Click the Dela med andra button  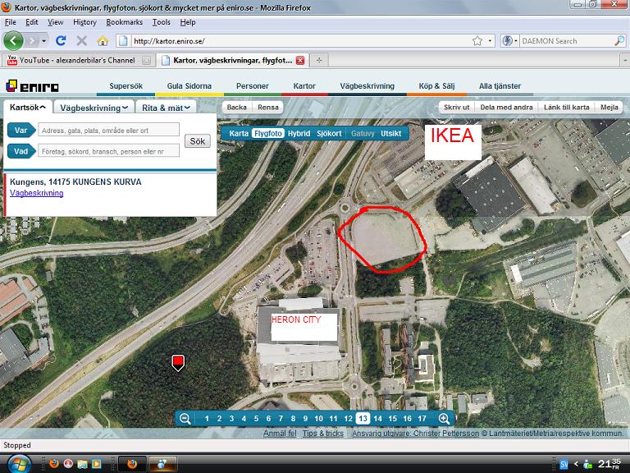tap(506, 108)
